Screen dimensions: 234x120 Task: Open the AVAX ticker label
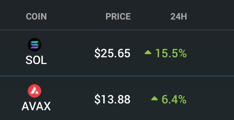click(36, 106)
